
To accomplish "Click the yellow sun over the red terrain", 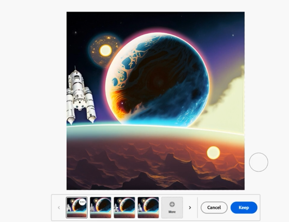I will pyautogui.click(x=213, y=153).
